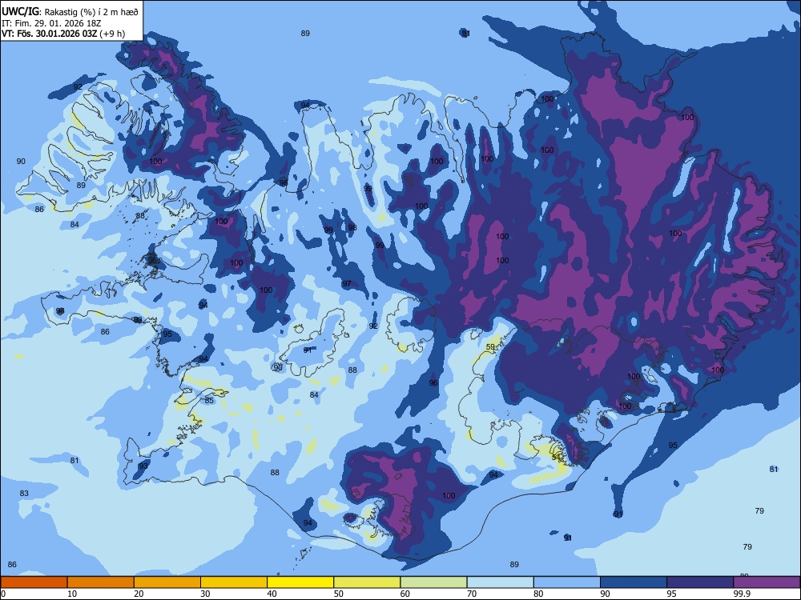
Task: Click the humidity value "97" on the map
Action: (x=347, y=284)
